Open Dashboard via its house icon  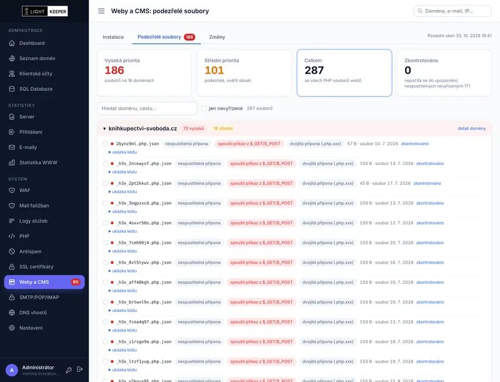(x=12, y=43)
